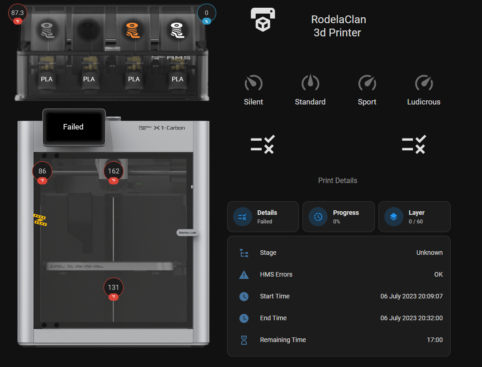Select the Silent print speed icon
Screen dimensions: 482x367
[253, 83]
